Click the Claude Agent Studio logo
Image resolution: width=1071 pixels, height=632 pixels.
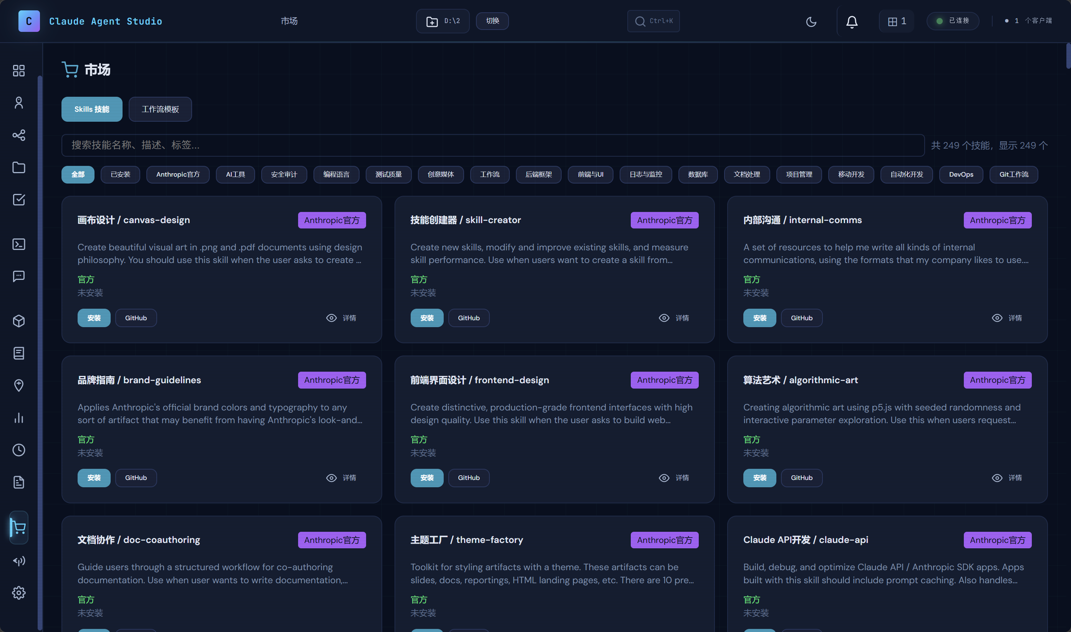(29, 21)
